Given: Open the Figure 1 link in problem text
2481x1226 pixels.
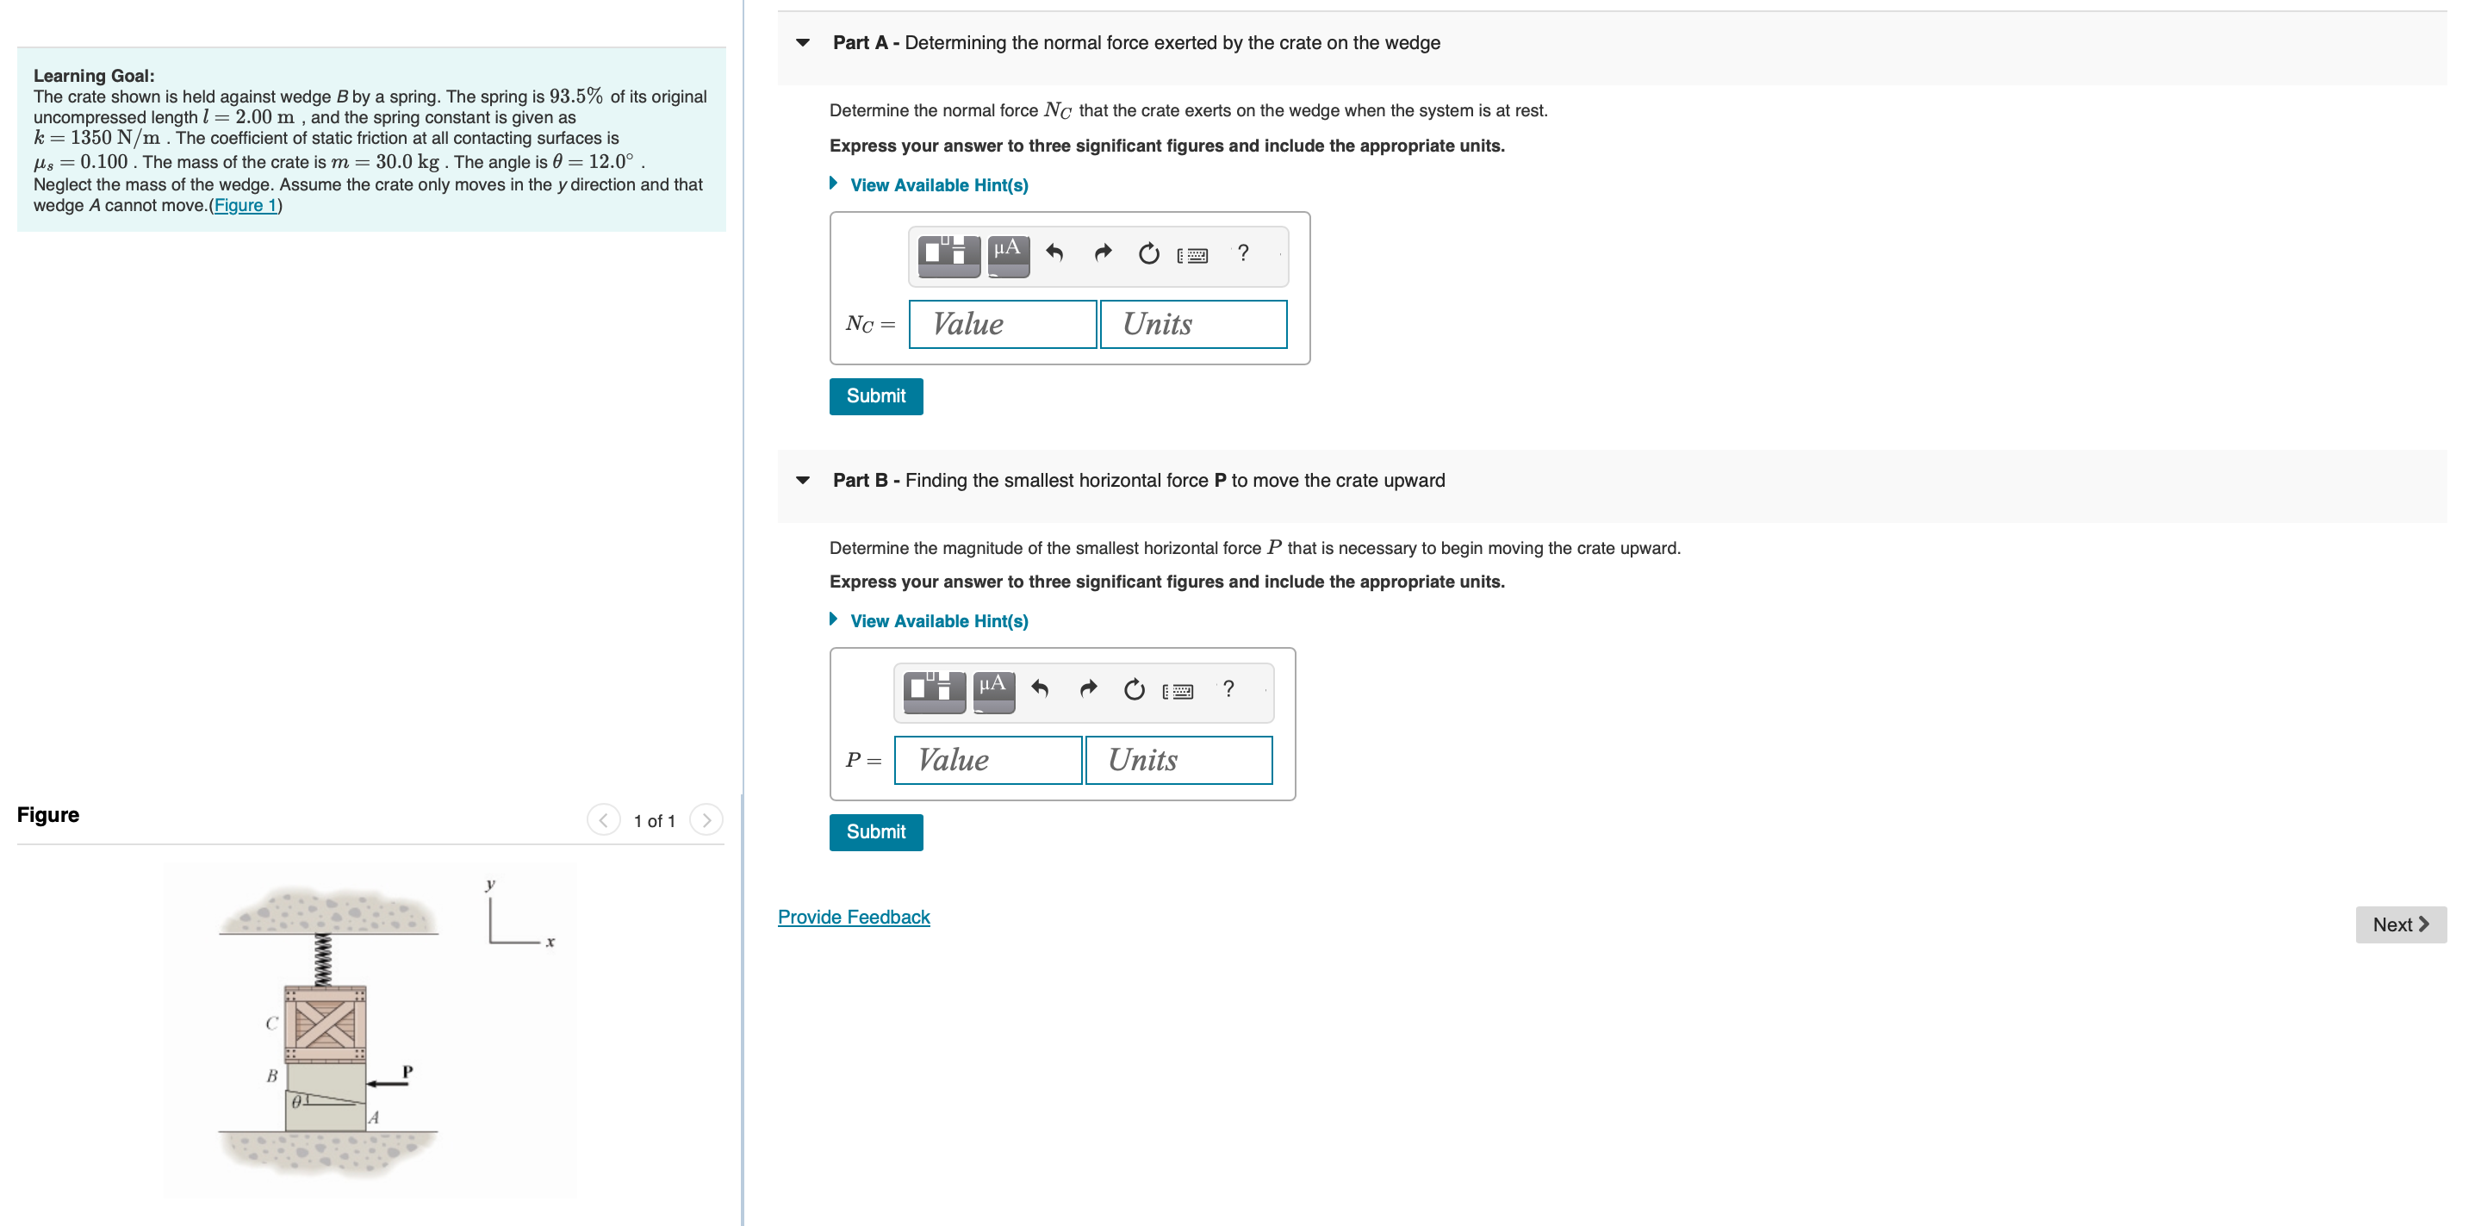Looking at the screenshot, I should tap(245, 205).
